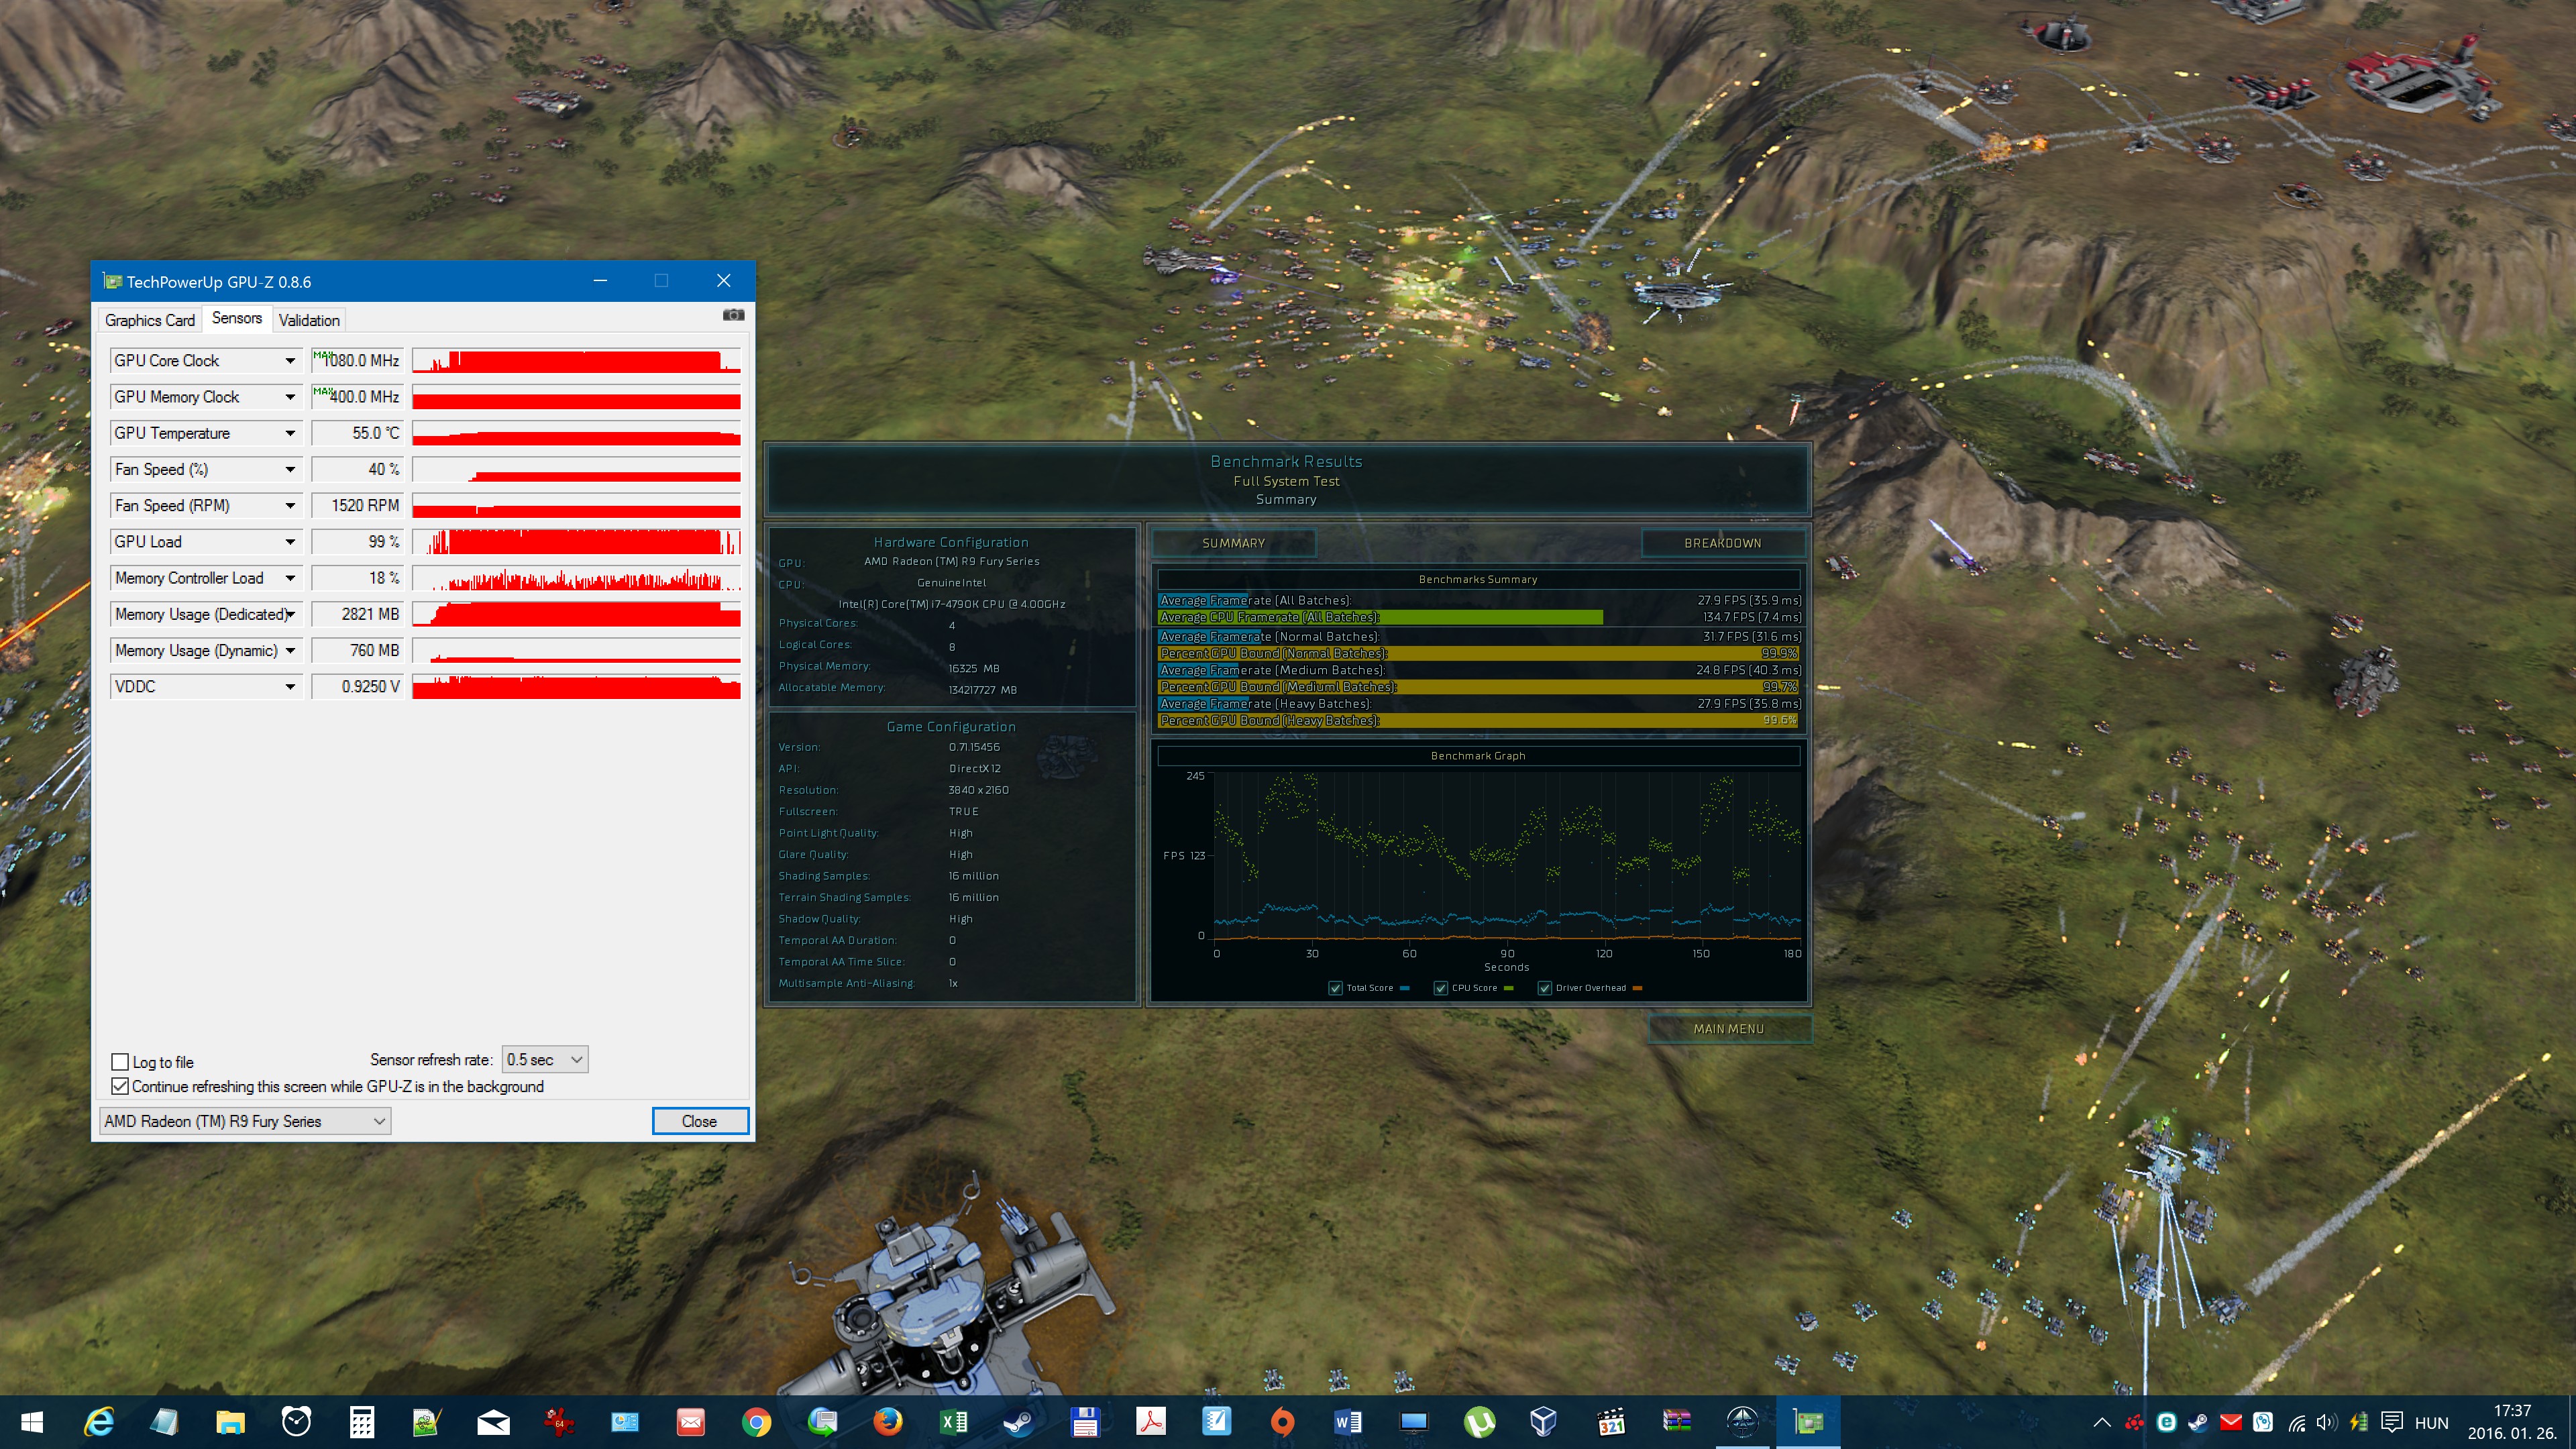Screen dimensions: 2576x1449
Task: Open the BREAKDOWN benchmark view
Action: point(1722,543)
